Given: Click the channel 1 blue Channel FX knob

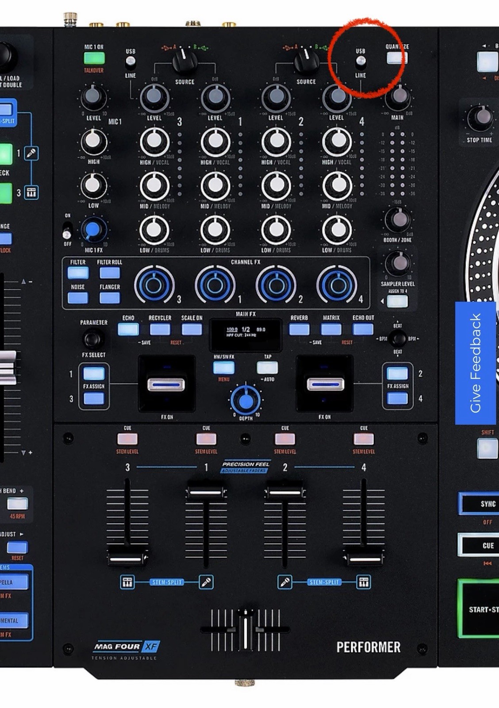Looking at the screenshot, I should point(215,285).
